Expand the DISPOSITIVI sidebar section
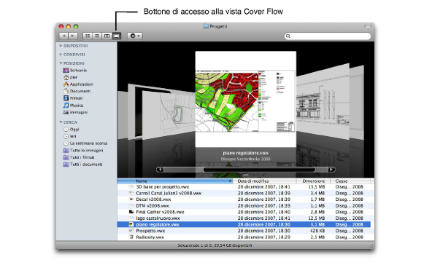Screen dimensions: 424x265 pyautogui.click(x=61, y=46)
